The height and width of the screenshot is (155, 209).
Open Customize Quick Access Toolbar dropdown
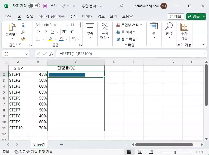click(x=74, y=6)
